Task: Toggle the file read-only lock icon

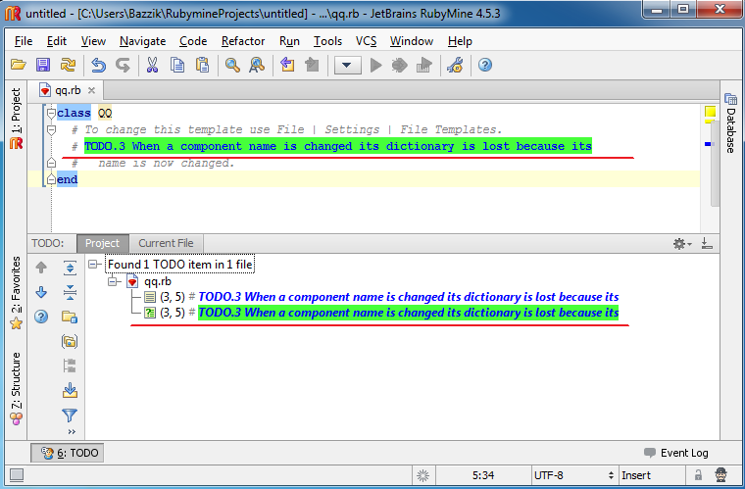Action: click(x=698, y=474)
